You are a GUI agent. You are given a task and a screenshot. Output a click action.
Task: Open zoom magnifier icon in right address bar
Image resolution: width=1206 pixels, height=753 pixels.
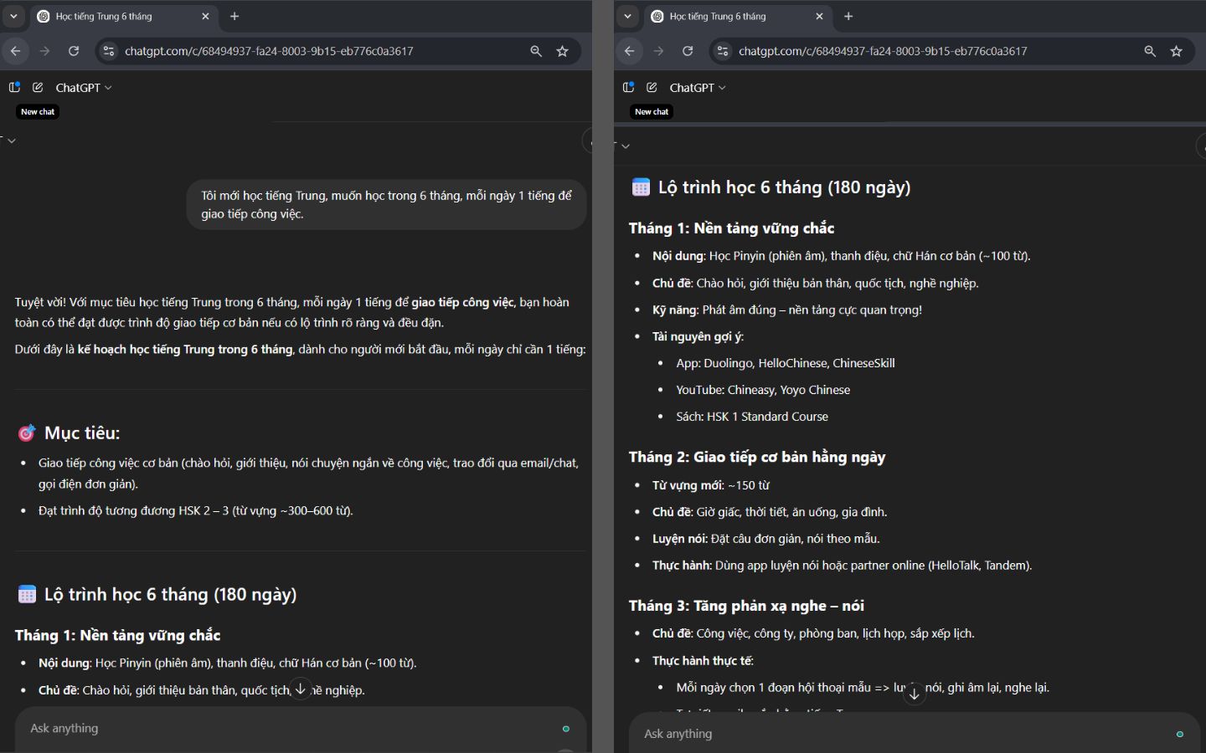[1150, 51]
